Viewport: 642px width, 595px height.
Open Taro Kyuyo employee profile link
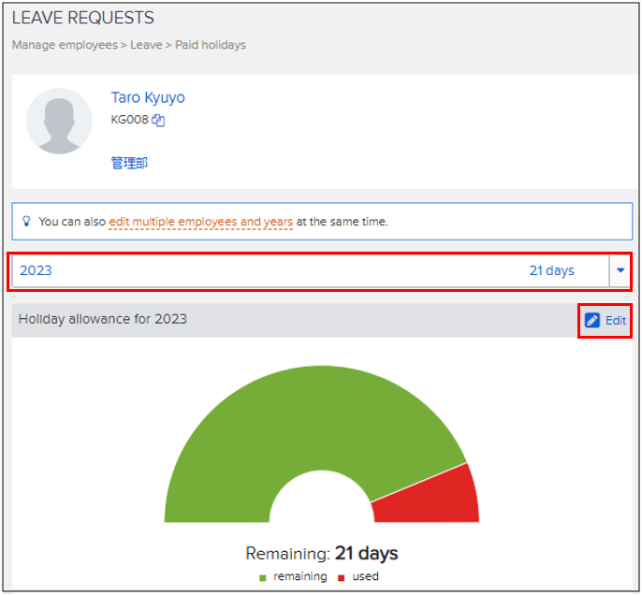pos(148,97)
